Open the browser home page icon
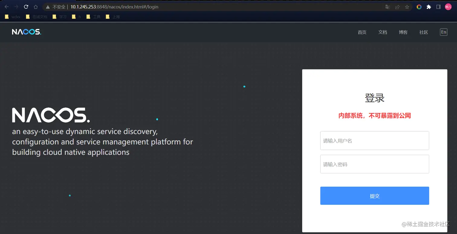The height and width of the screenshot is (234, 457). point(36,7)
